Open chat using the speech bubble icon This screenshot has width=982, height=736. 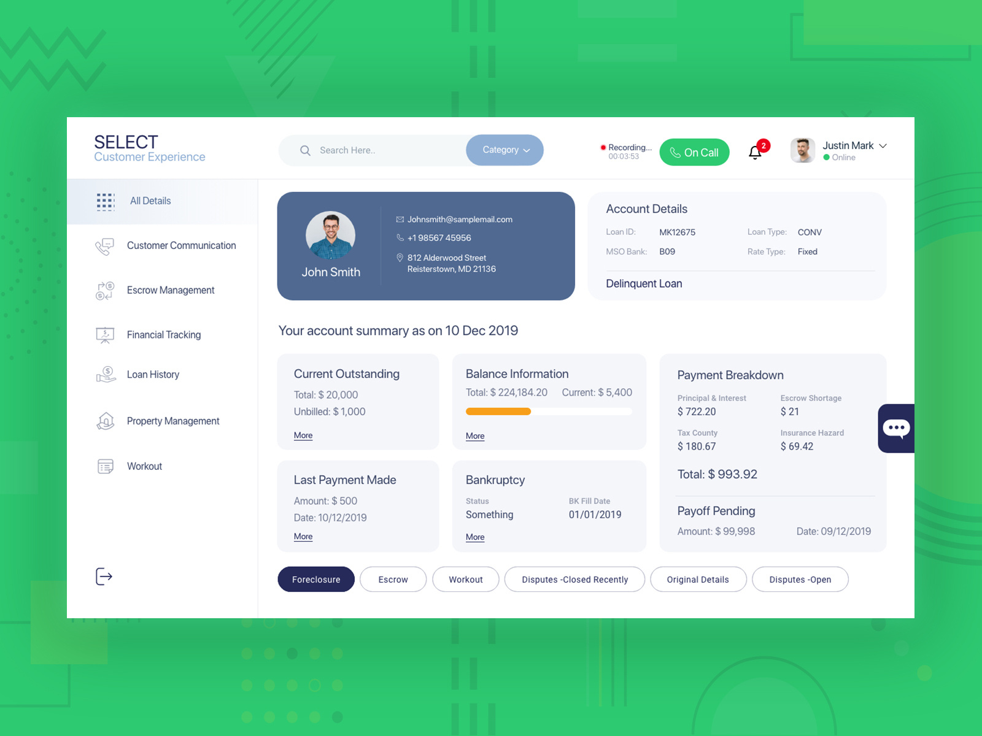(x=896, y=428)
